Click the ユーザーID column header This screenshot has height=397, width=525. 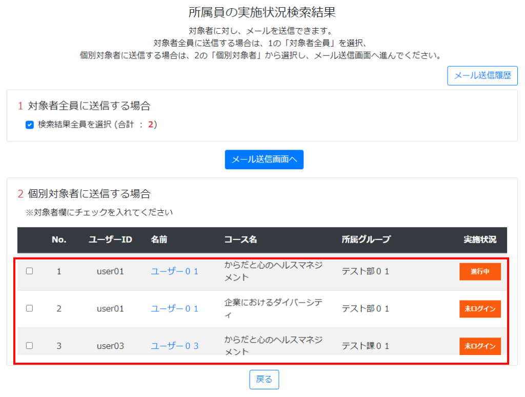(x=110, y=240)
